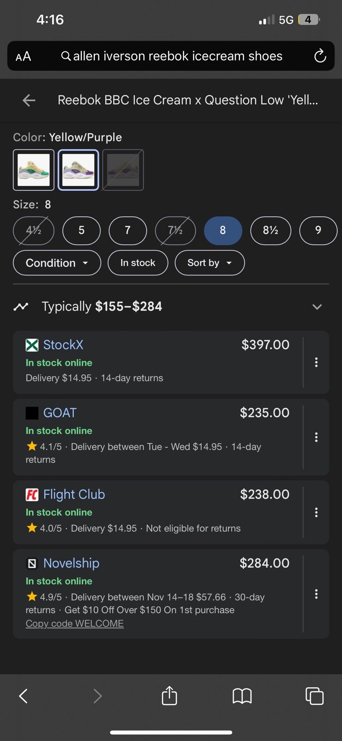Open the Safari share sheet icon

(169, 695)
